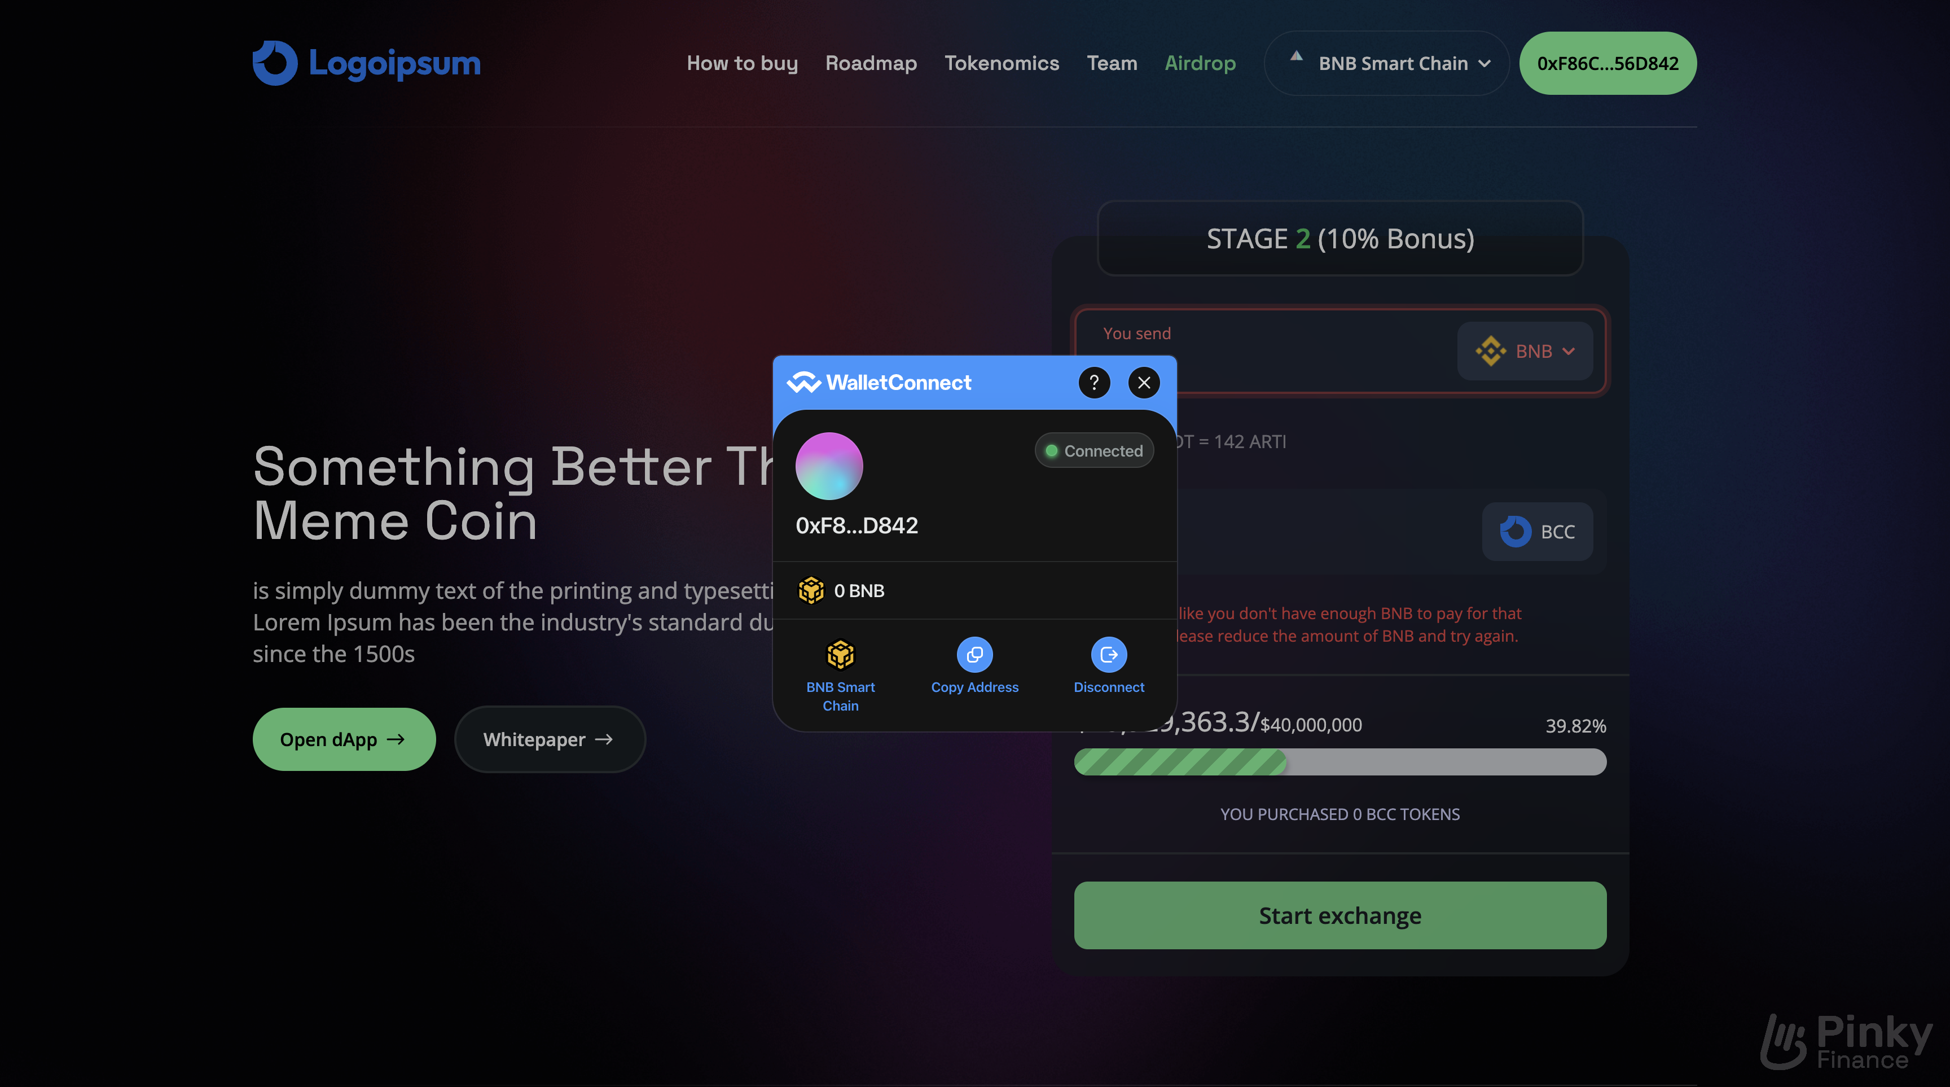The image size is (1950, 1087).
Task: Click the Open dApp button
Action: pyautogui.click(x=344, y=739)
